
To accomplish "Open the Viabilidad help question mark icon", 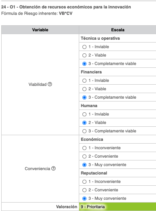I will [x=50, y=84].
